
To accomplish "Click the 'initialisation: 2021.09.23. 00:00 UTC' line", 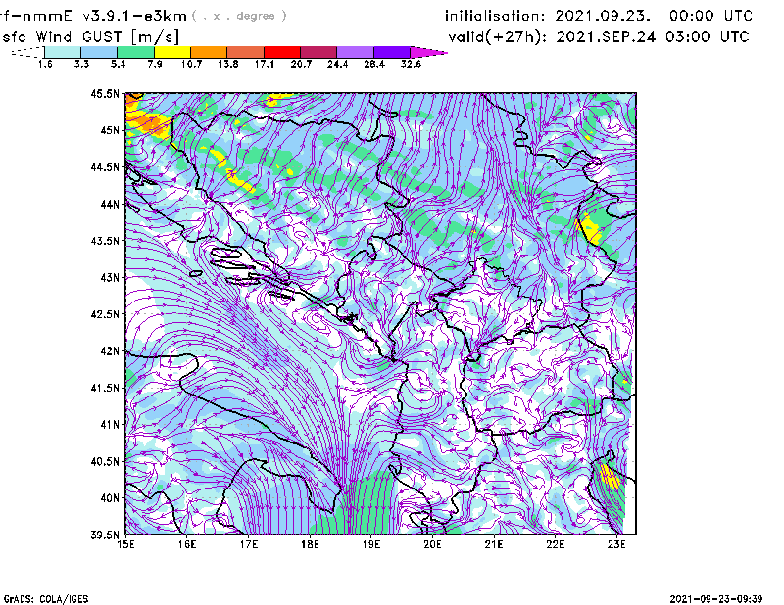I will tap(599, 16).
